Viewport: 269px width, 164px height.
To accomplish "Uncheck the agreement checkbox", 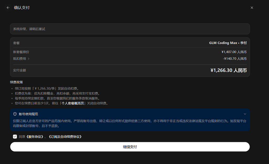I will pos(15,137).
